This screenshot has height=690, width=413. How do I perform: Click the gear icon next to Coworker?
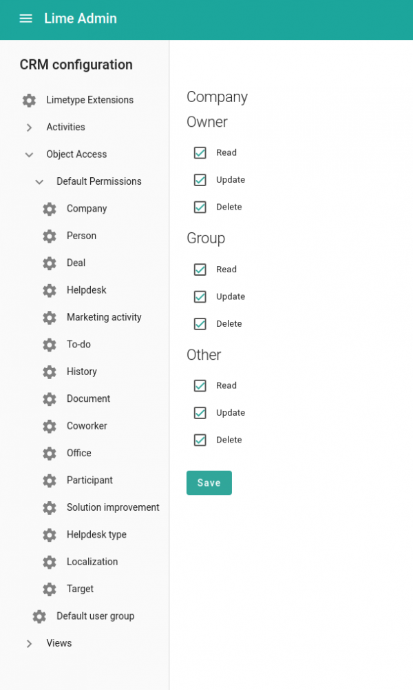[x=50, y=426]
